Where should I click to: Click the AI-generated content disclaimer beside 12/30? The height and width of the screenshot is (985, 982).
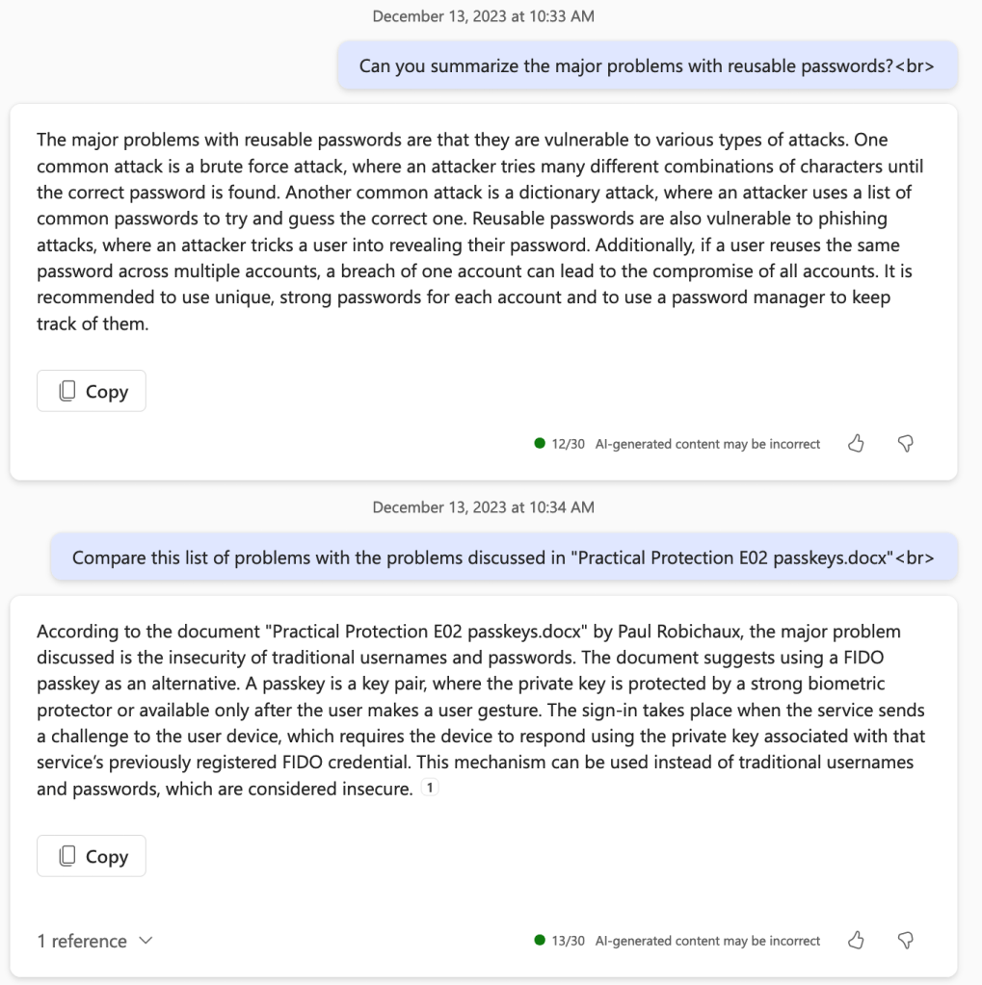click(x=707, y=444)
